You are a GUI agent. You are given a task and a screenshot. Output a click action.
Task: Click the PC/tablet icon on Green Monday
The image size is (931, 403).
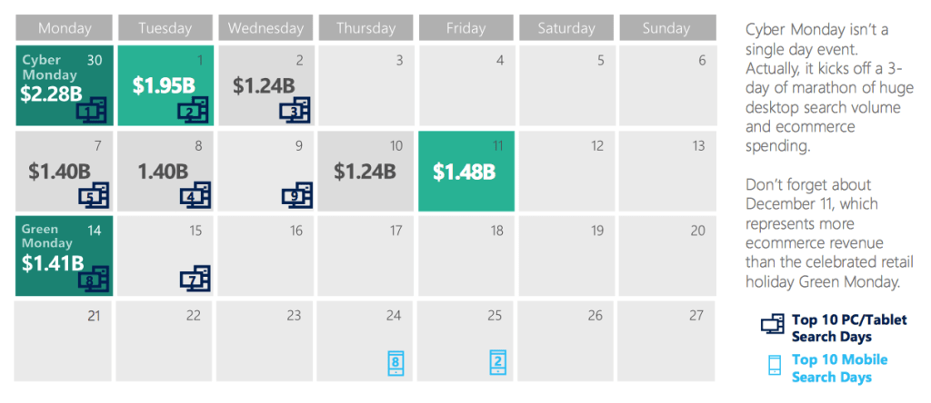92,280
